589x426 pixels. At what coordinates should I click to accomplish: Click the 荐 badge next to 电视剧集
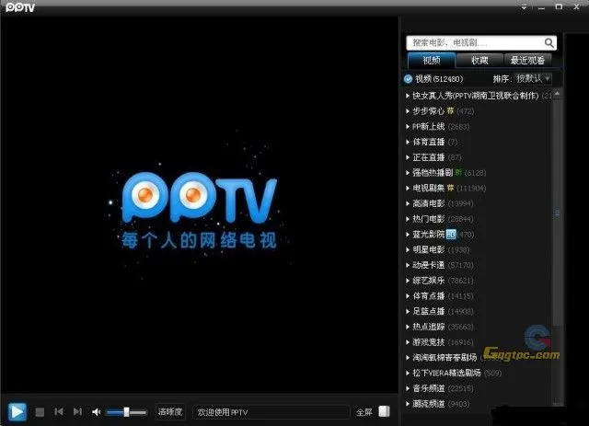point(450,189)
